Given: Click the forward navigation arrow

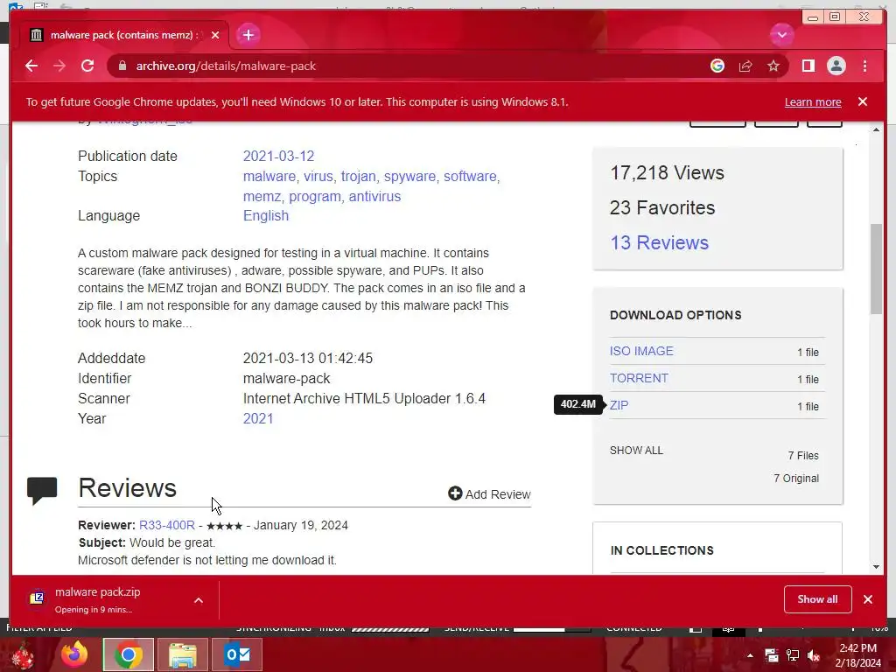Looking at the screenshot, I should pyautogui.click(x=59, y=66).
